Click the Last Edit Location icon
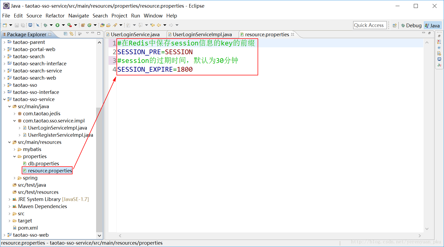The image size is (444, 247). tap(153, 25)
